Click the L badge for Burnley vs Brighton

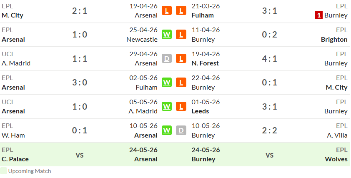[x=181, y=35]
